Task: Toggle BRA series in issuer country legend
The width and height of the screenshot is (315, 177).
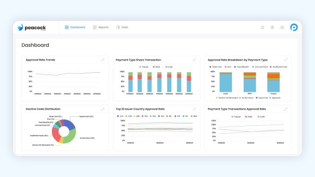Action: click(194, 116)
